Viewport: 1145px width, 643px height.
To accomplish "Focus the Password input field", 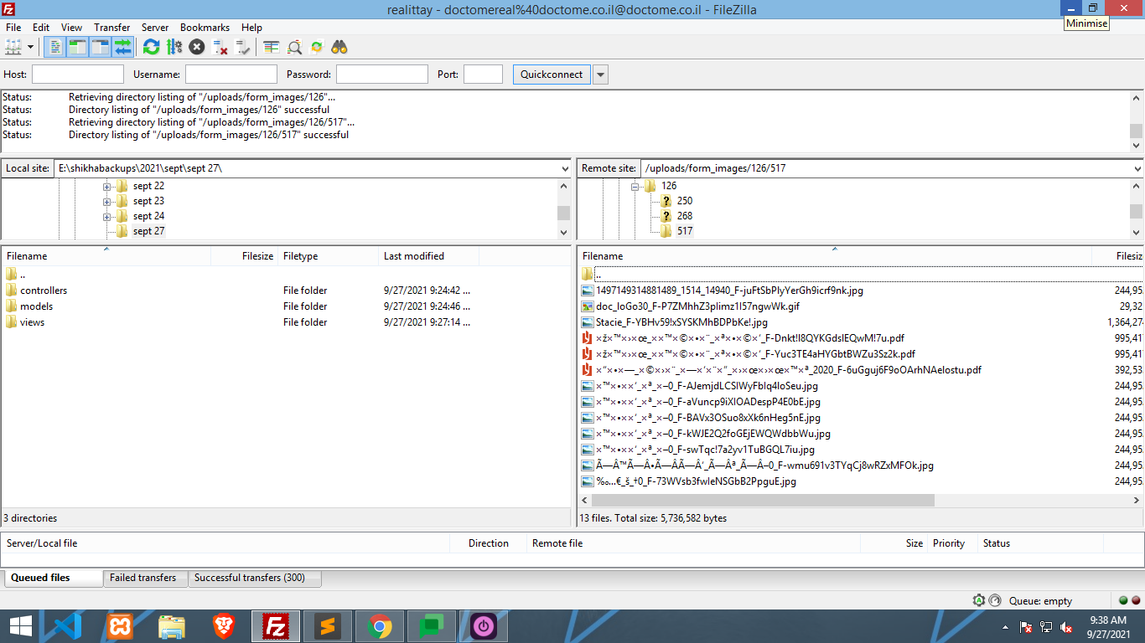I will coord(382,75).
